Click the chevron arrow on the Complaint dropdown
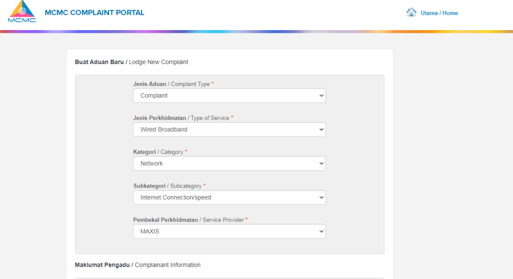 pyautogui.click(x=321, y=96)
